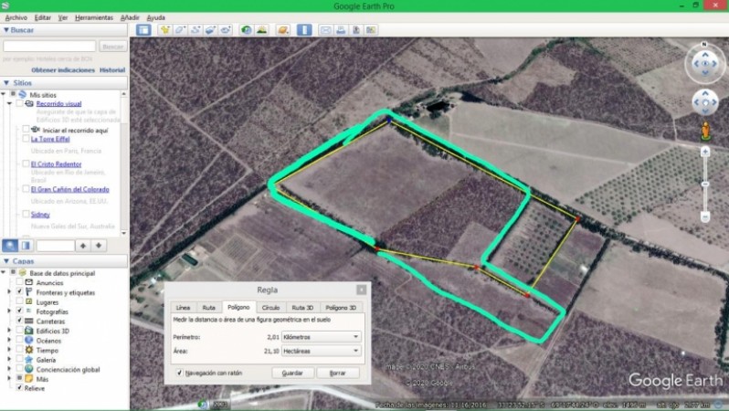The width and height of the screenshot is (729, 411).
Task: Click the look-around joystick eye
Action: coord(705,64)
